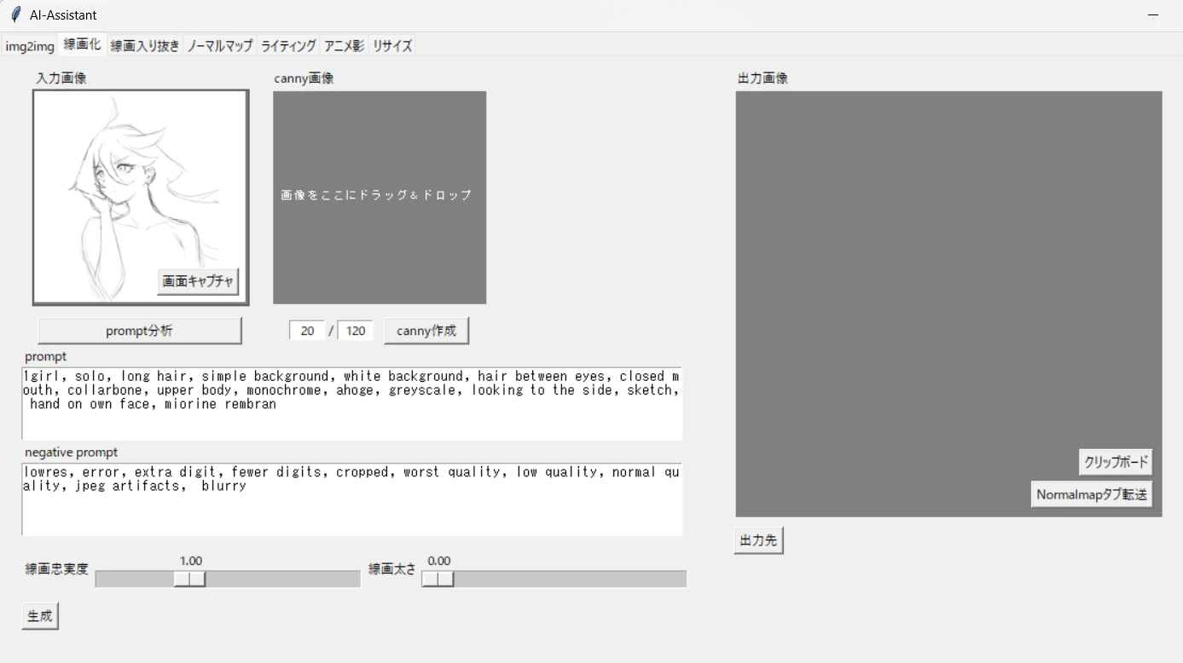Image resolution: width=1183 pixels, height=663 pixels.
Task: Click the 線画太さ value 0.00
Action: click(x=439, y=561)
